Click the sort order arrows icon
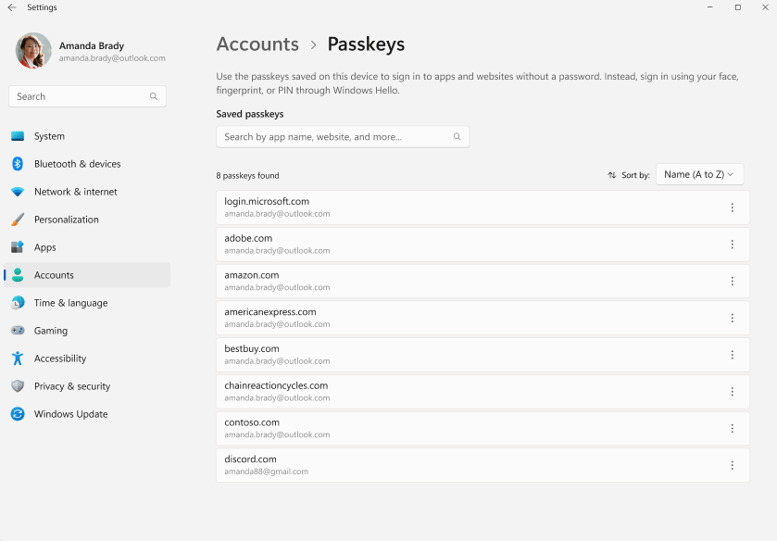Viewport: 777px width, 541px height. 611,174
